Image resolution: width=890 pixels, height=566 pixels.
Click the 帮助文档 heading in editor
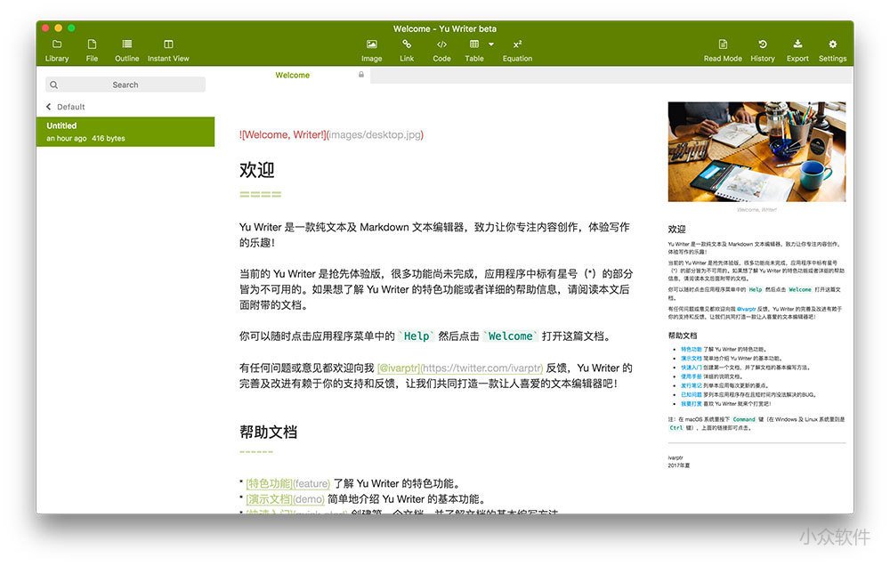268,432
